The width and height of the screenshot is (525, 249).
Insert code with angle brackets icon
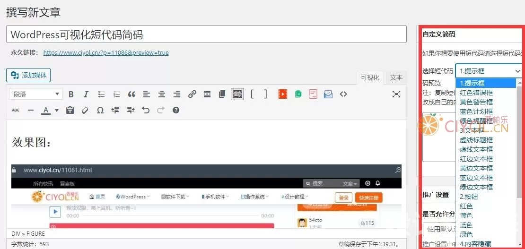[343, 94]
